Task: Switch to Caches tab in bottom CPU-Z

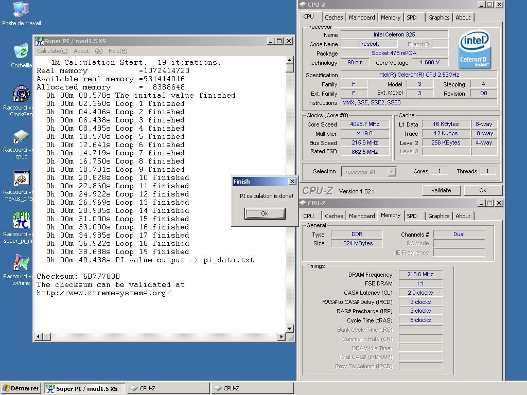Action: pyautogui.click(x=333, y=216)
